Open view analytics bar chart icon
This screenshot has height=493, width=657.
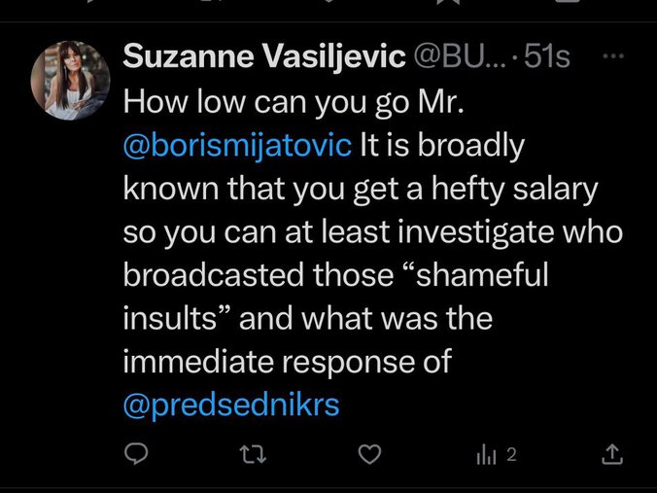484,453
